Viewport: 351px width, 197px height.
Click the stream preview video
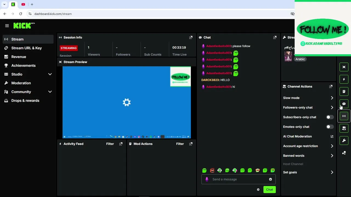click(x=127, y=102)
